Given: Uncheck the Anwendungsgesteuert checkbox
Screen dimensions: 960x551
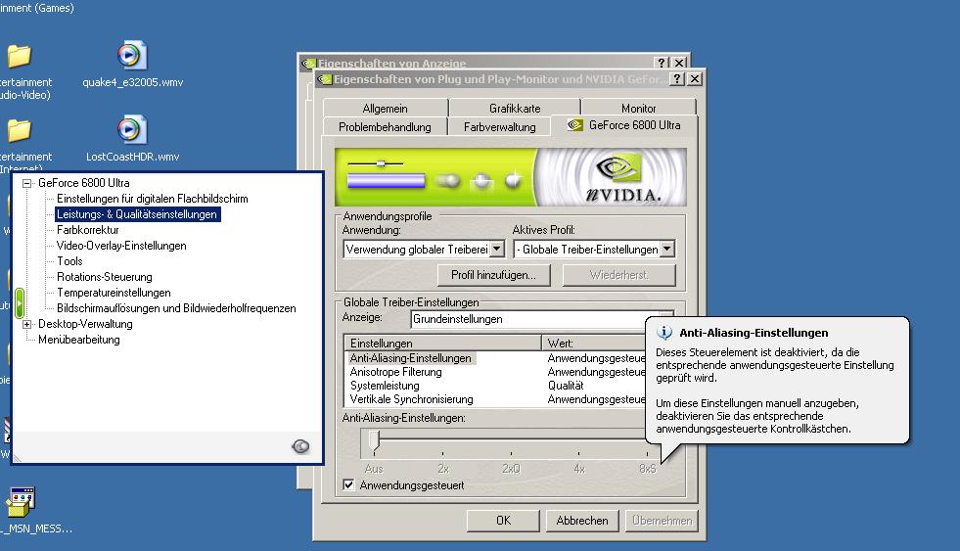Looking at the screenshot, I should click(349, 484).
